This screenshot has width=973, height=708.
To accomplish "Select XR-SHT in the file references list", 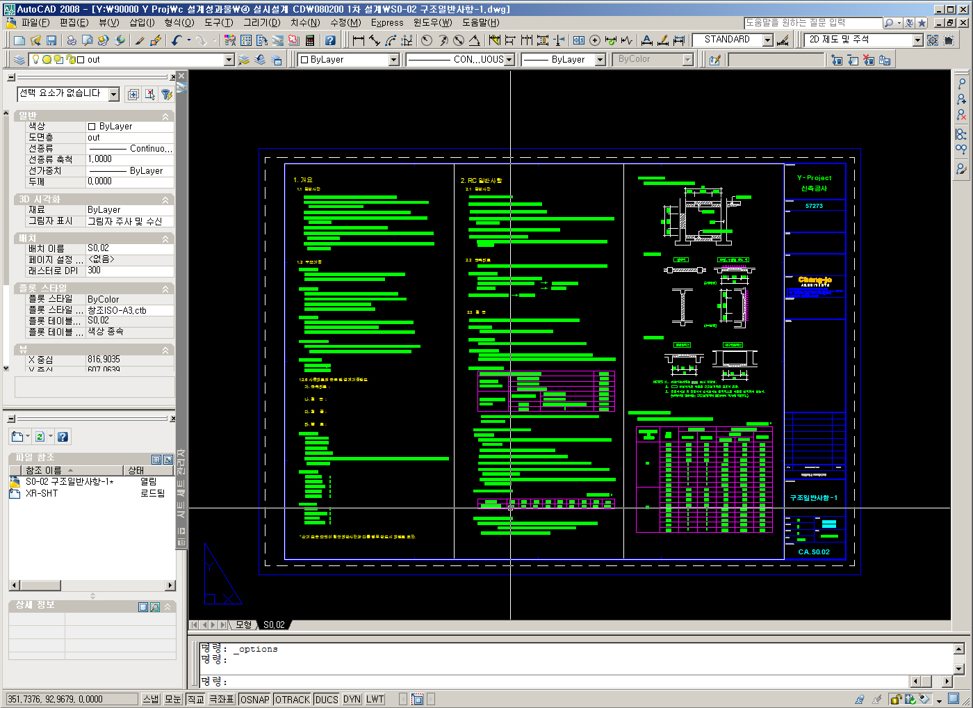I will (42, 493).
